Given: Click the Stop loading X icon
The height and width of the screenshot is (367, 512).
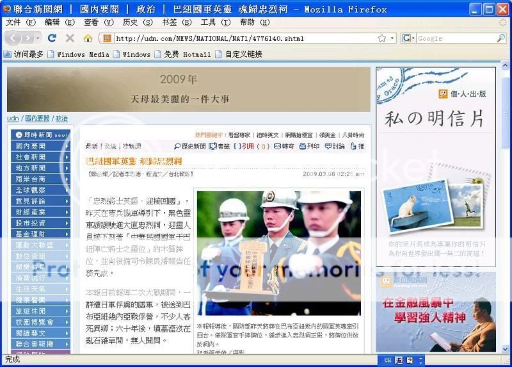Looking at the screenshot, I should pyautogui.click(x=70, y=38).
